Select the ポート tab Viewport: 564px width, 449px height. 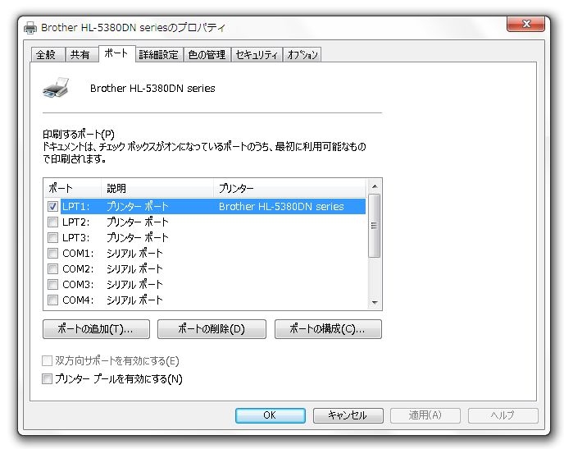tap(117, 53)
